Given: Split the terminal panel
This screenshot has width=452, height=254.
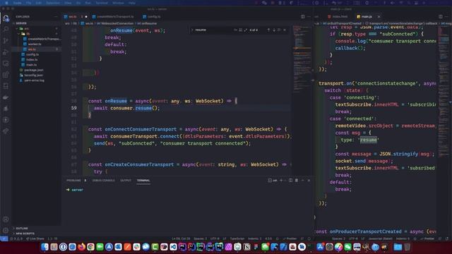Looking at the screenshot, I should (x=290, y=181).
